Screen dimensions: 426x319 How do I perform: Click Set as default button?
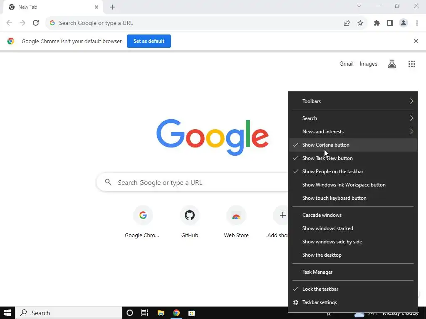point(149,41)
